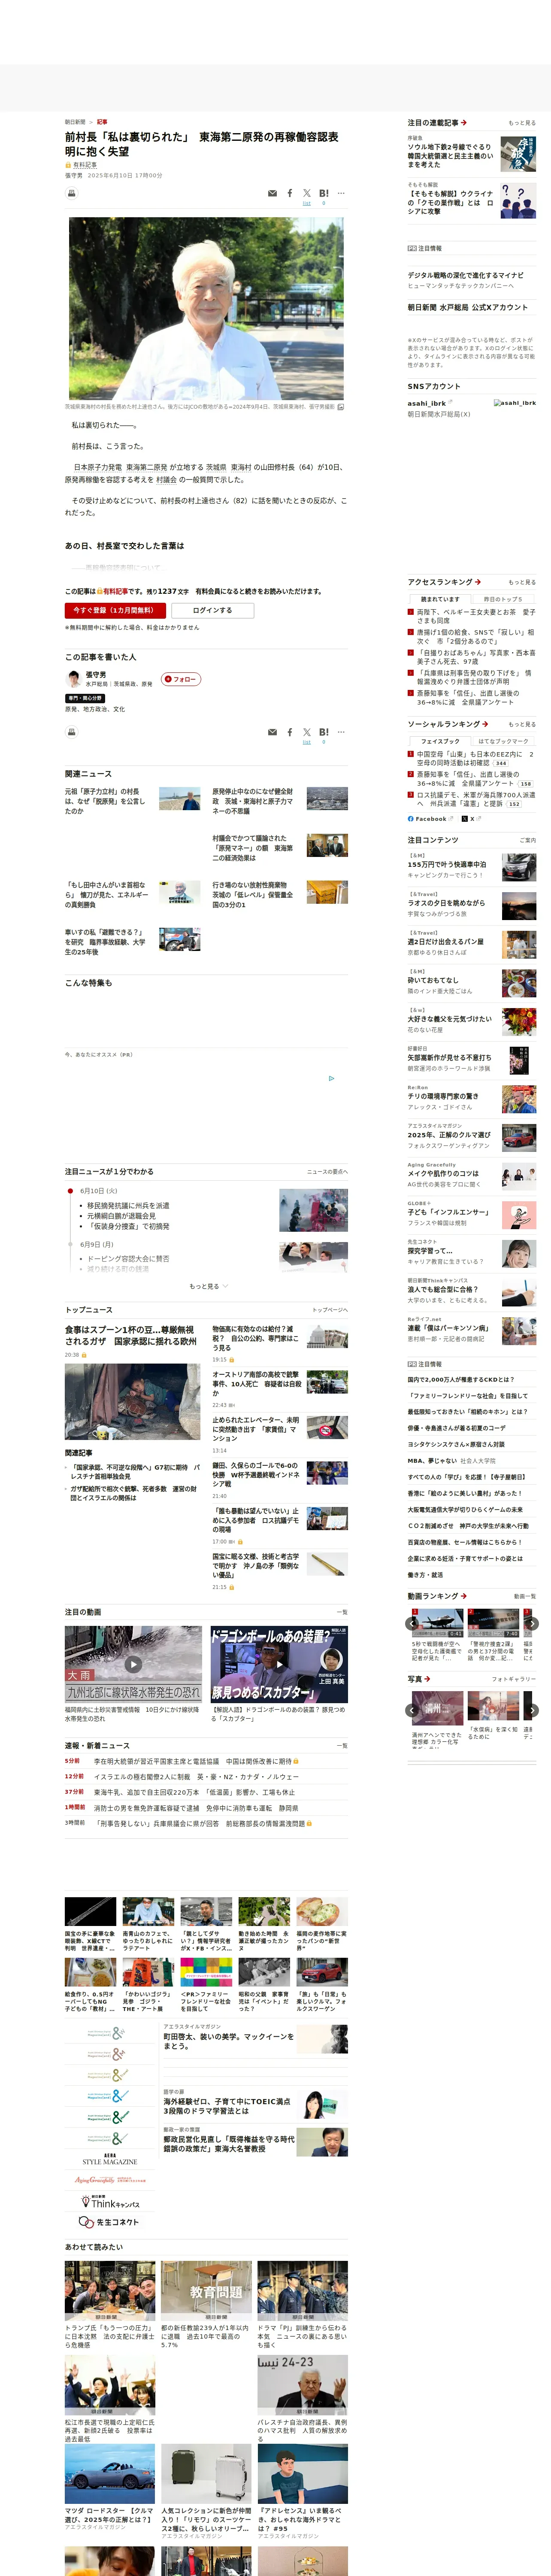
Task: Open デジタル戦略の深化で進化するマイナビ PR link
Action: (465, 275)
